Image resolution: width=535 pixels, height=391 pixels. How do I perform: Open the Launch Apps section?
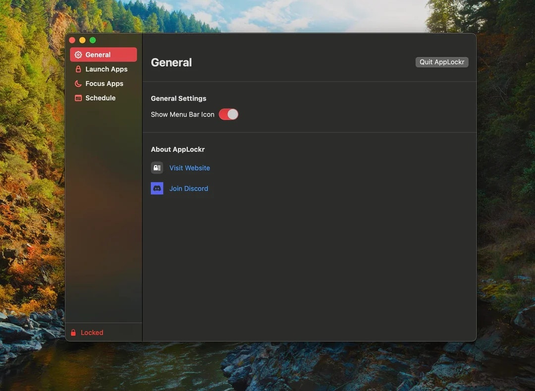104,69
